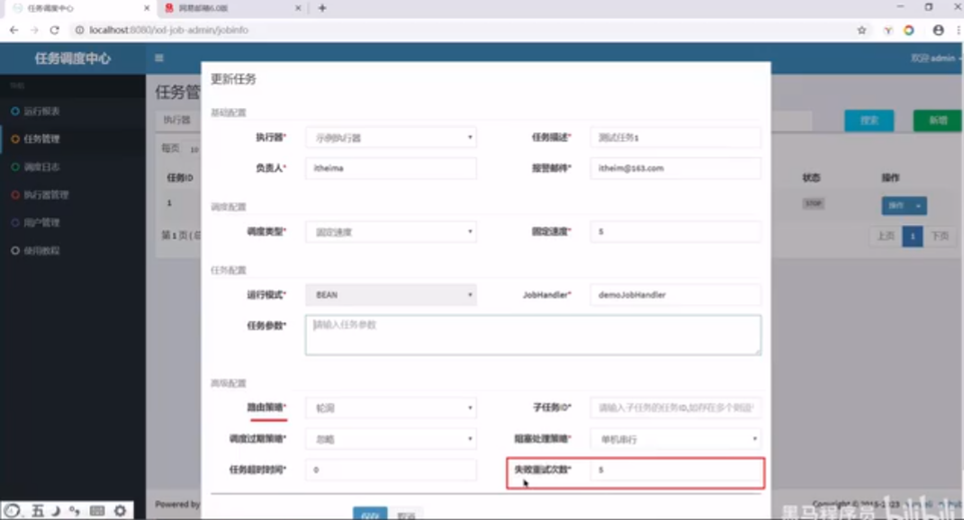Open the soft keyboard icon in IME bar
Screen dimensions: 964x520
click(97, 510)
